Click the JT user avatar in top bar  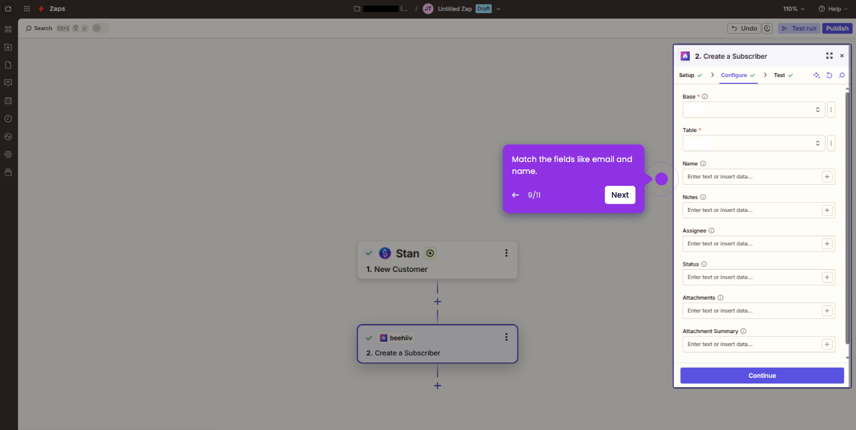tap(428, 8)
